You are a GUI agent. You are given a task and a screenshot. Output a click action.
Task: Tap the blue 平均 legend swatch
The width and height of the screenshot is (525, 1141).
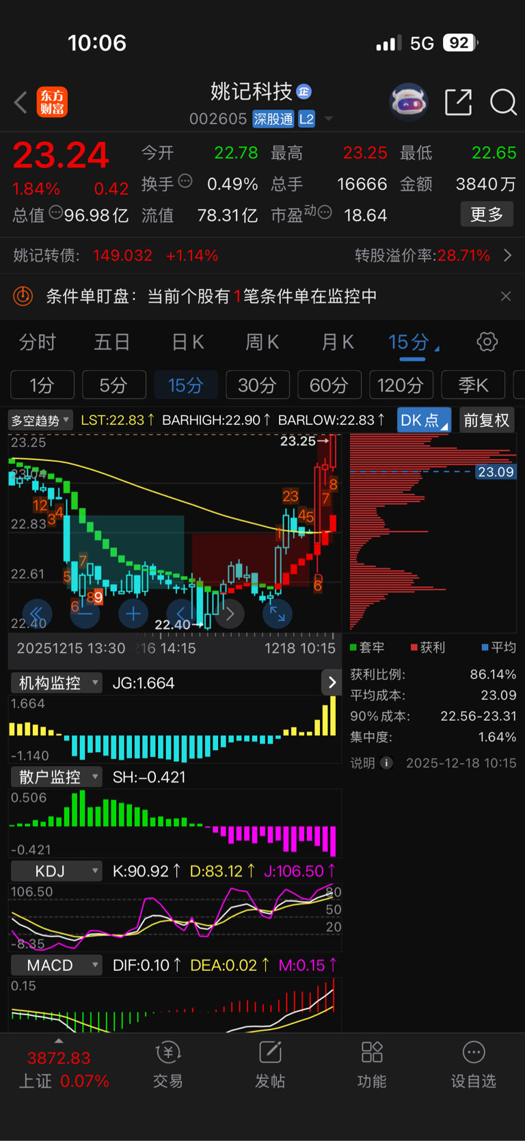tap(485, 647)
